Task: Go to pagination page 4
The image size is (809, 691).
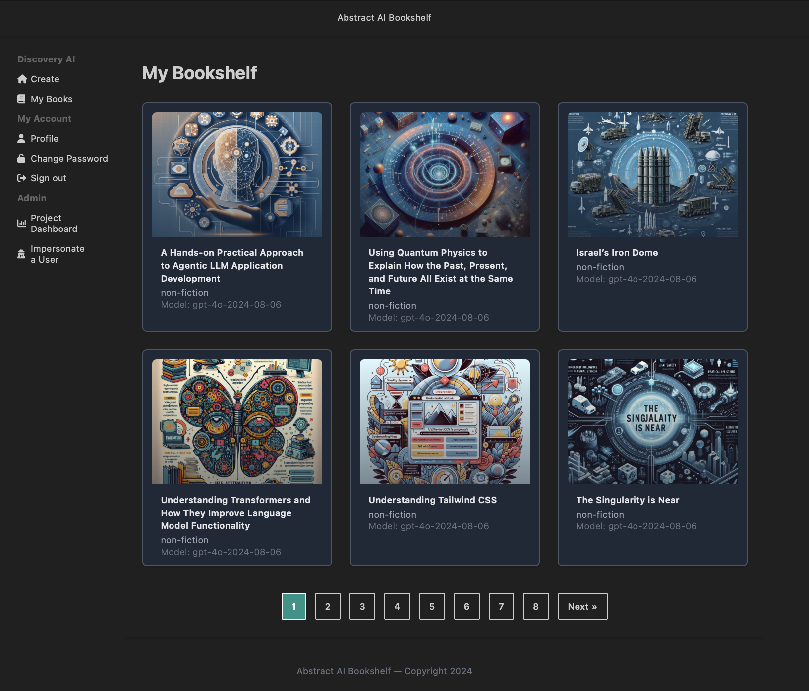Action: pyautogui.click(x=397, y=606)
